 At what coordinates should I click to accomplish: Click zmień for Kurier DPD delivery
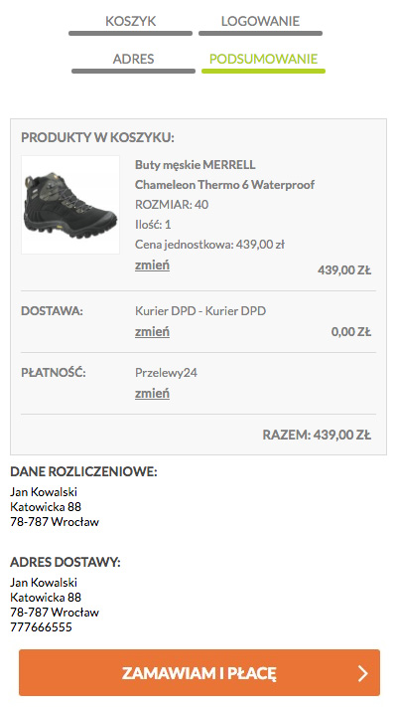152,332
